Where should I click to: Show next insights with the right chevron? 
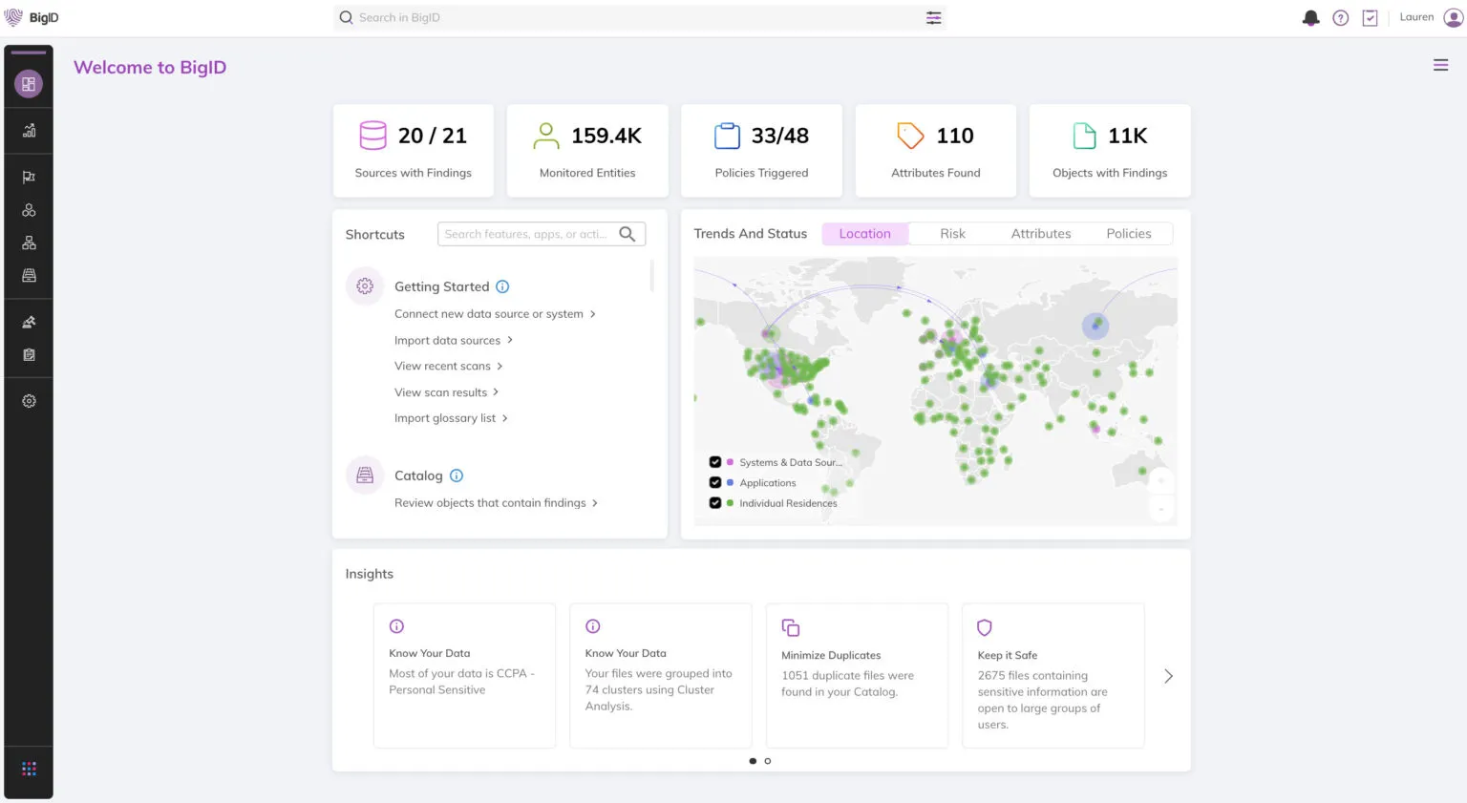click(1168, 676)
